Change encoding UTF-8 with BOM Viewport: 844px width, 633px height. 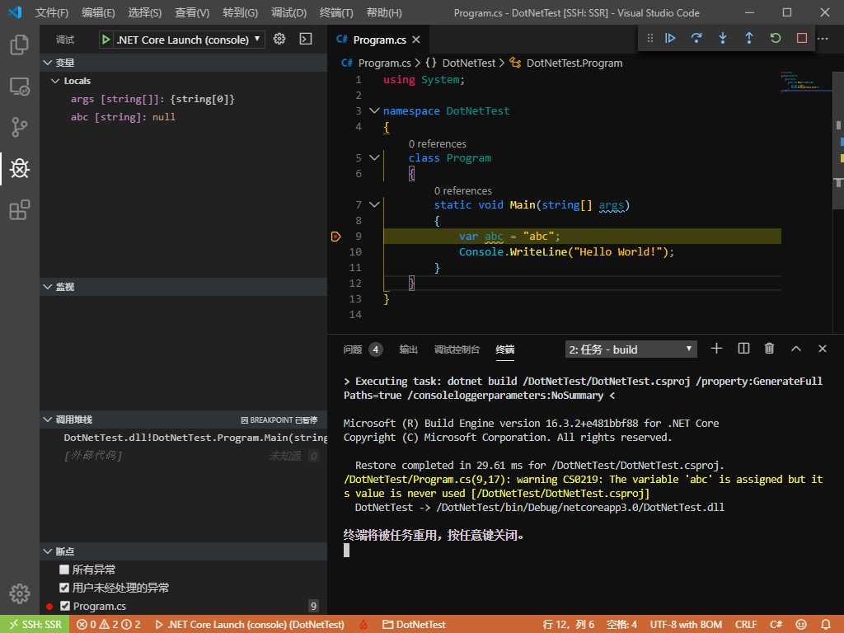click(x=686, y=625)
